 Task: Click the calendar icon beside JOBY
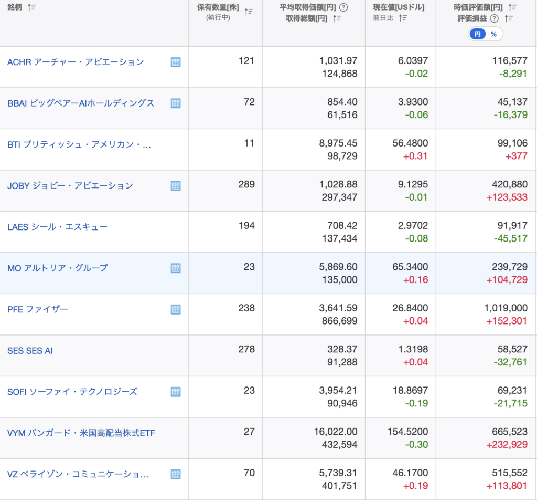point(176,186)
